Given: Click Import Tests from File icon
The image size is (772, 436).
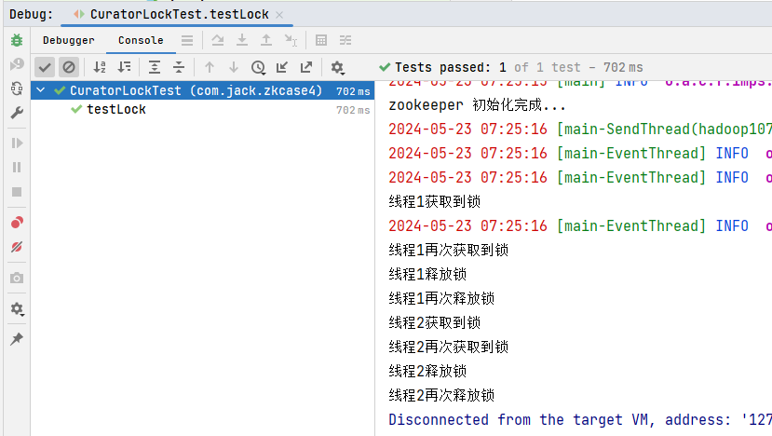Looking at the screenshot, I should [282, 67].
